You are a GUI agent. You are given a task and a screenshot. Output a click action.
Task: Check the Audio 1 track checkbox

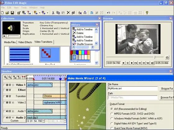tap(4, 111)
